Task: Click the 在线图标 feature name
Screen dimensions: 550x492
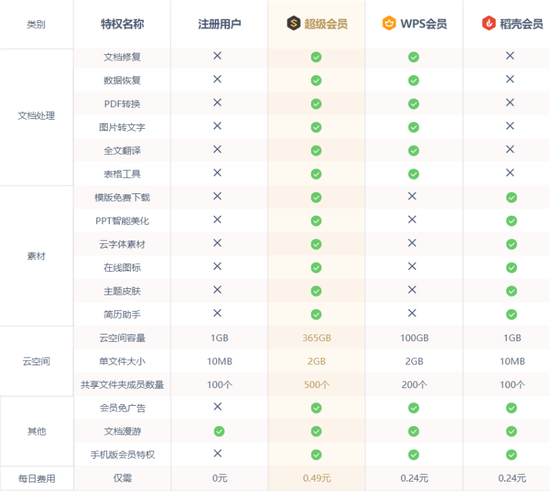Action: point(122,268)
